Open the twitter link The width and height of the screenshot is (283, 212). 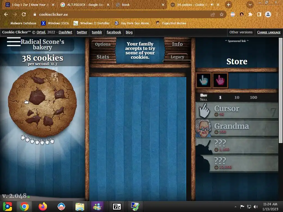tap(82, 32)
